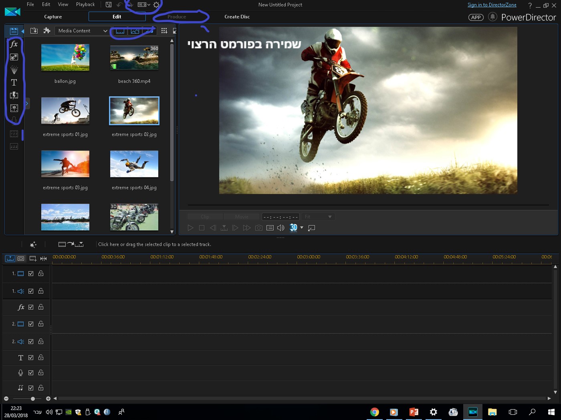Image resolution: width=561 pixels, height=420 pixels.
Task: Open the Playback menu
Action: tap(85, 4)
